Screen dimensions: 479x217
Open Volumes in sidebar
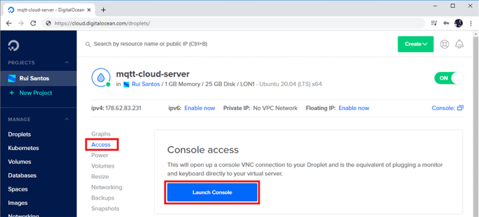pyautogui.click(x=20, y=162)
